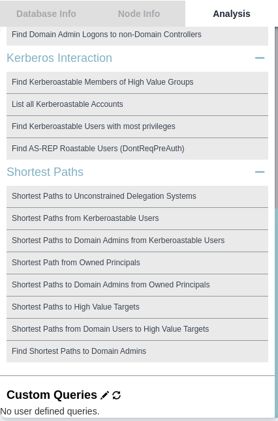Run Shortest Paths to Domain Admins from Owned Principals
Screen dimensions: 278x421
pos(137,285)
